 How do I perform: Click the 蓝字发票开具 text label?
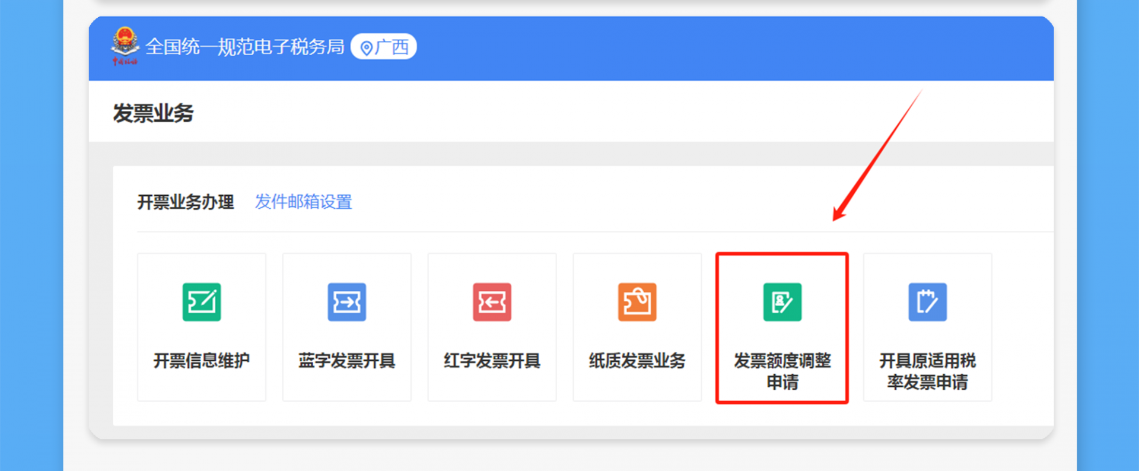click(346, 361)
